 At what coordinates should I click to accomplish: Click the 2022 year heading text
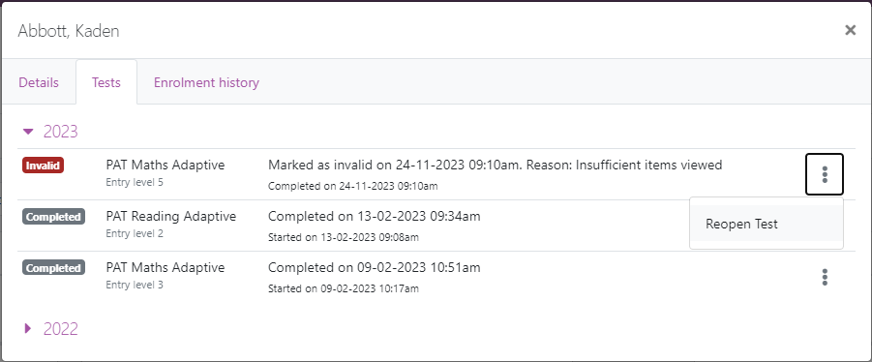tap(61, 329)
